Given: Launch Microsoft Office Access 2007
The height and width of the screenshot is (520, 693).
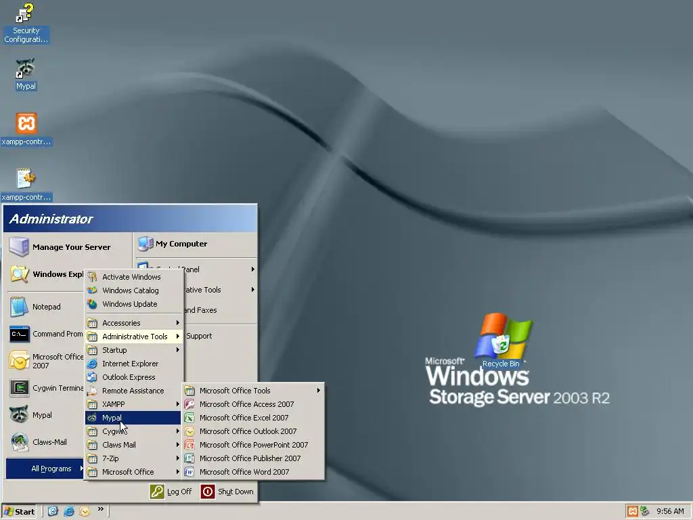Looking at the screenshot, I should (253, 404).
